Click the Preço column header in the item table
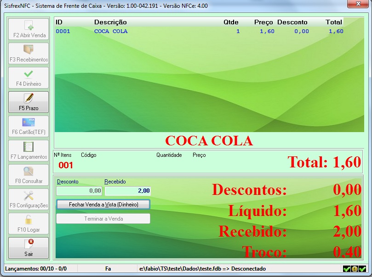 [263, 22]
